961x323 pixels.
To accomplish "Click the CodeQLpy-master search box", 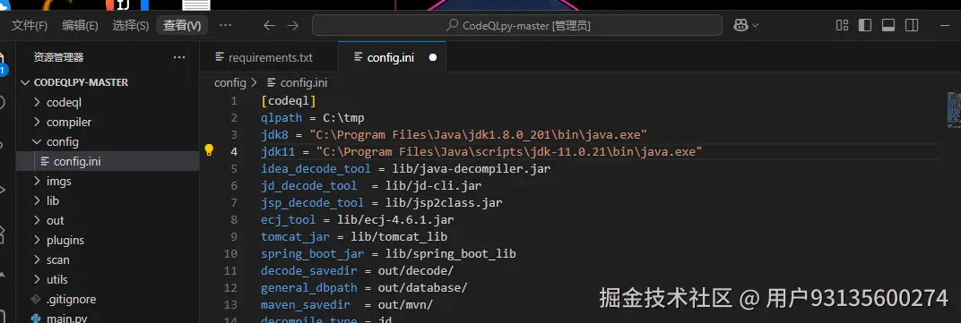I will pos(517,26).
